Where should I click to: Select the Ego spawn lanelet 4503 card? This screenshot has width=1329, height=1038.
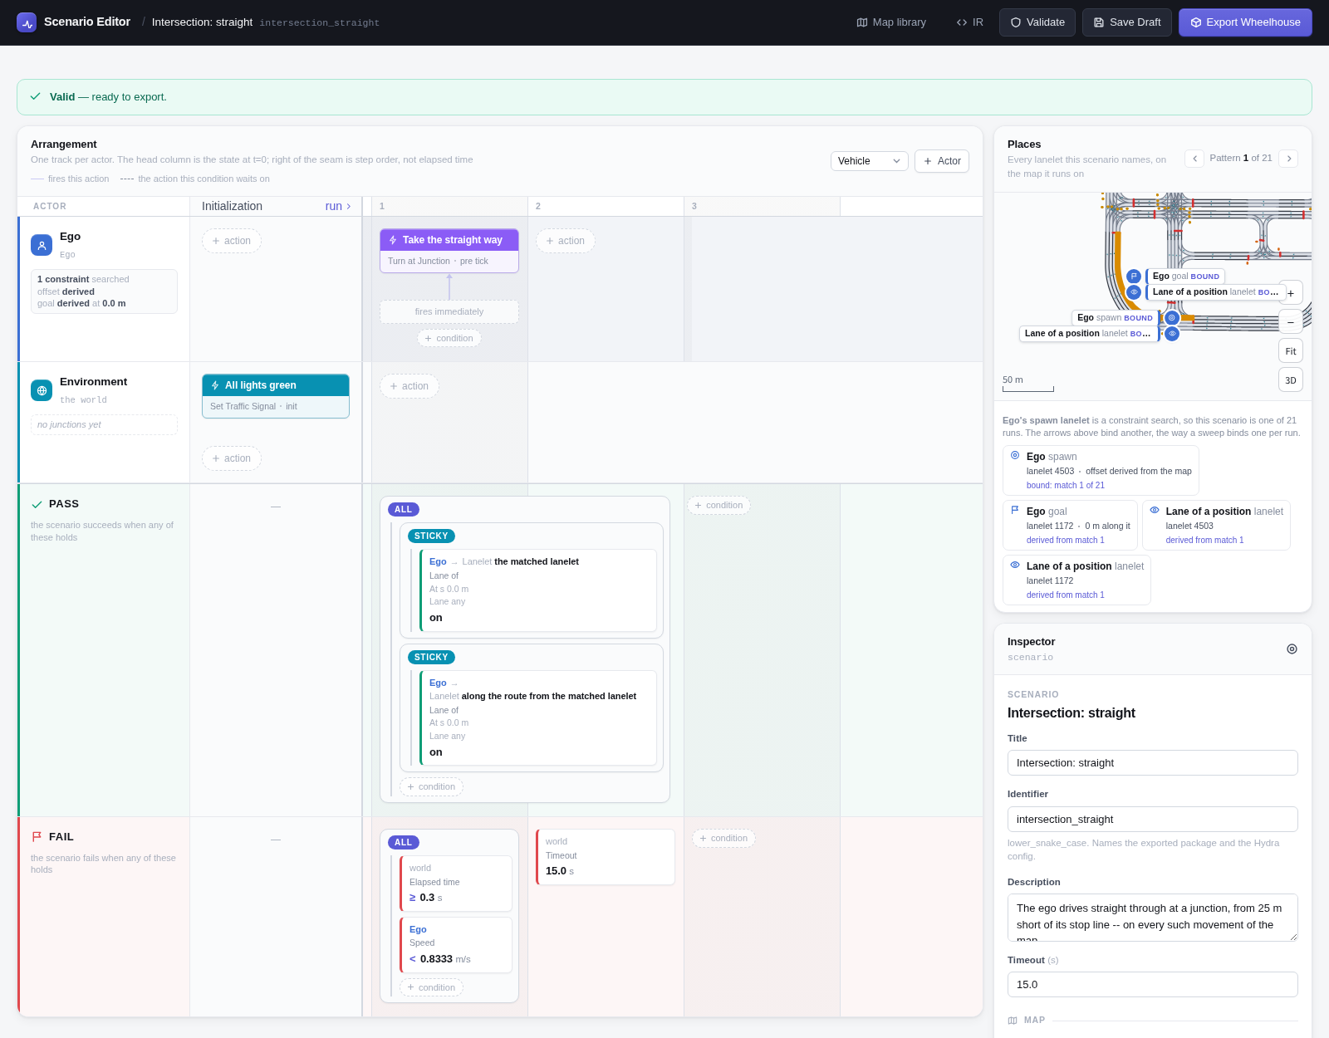pos(1101,471)
